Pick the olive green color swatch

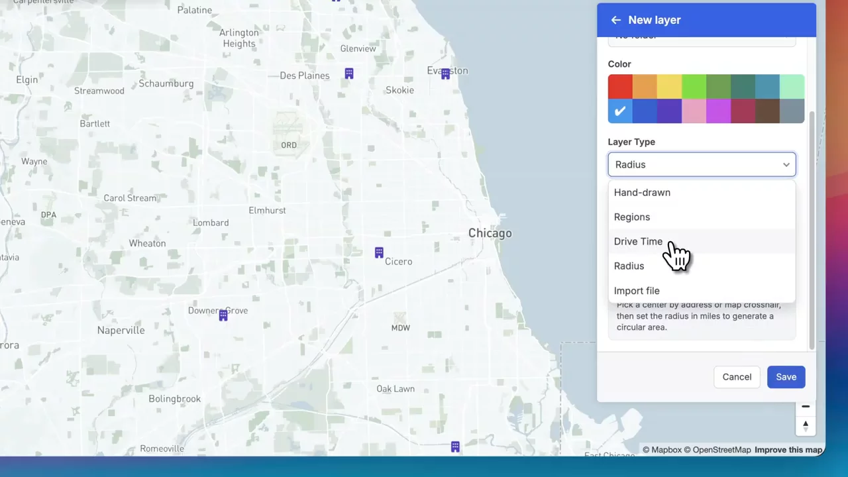click(718, 87)
